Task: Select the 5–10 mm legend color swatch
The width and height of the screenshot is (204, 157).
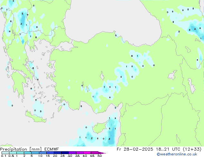Action: pos(35,153)
